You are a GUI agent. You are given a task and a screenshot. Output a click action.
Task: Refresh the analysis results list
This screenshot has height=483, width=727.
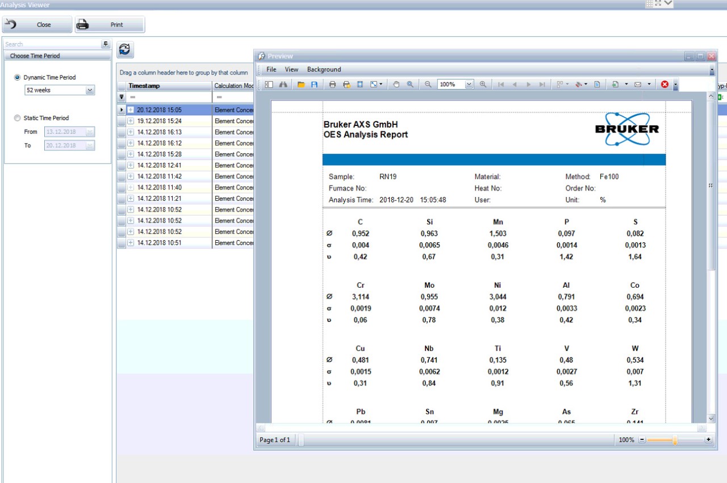124,49
